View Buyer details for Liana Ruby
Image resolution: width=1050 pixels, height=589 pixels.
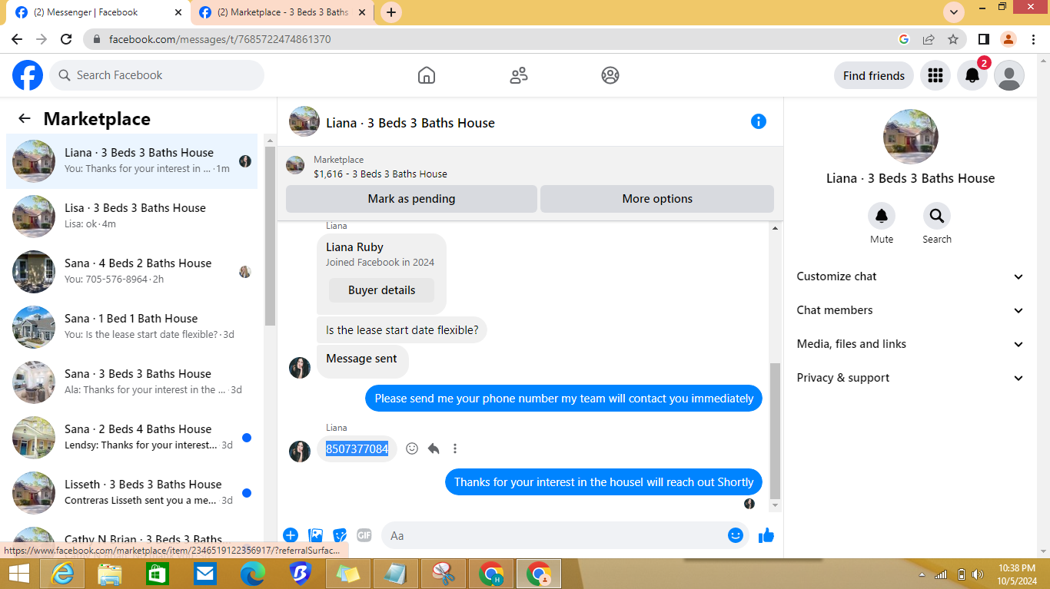pyautogui.click(x=381, y=290)
